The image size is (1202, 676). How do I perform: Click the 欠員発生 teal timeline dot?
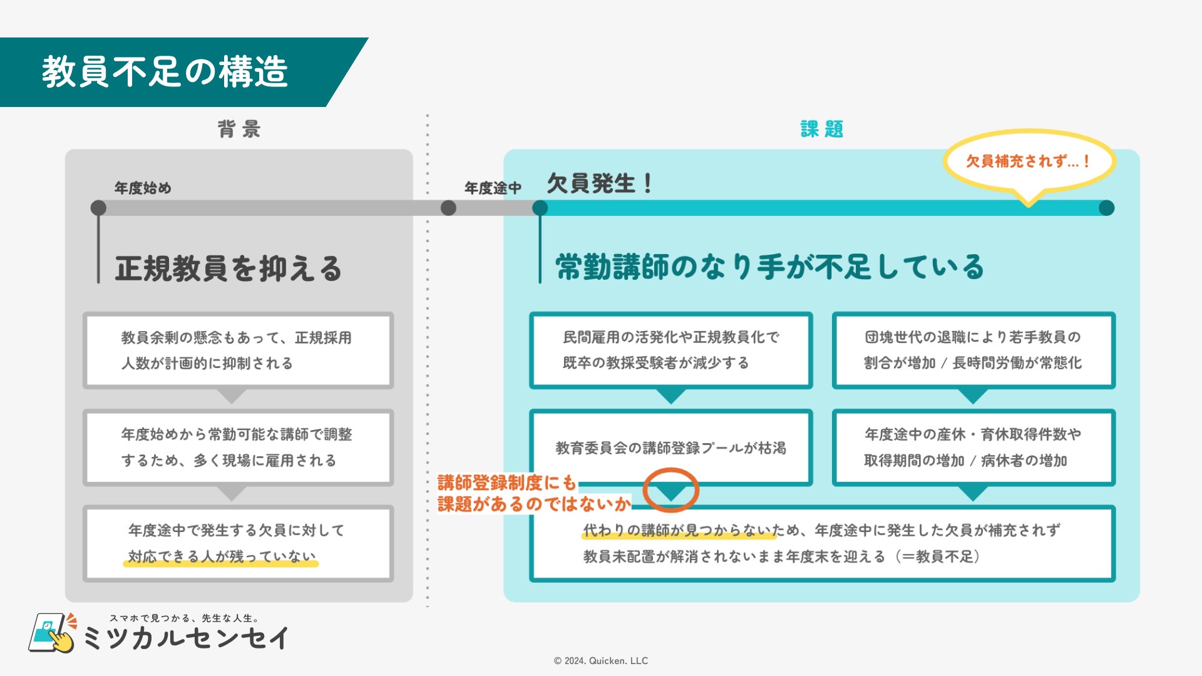[540, 208]
